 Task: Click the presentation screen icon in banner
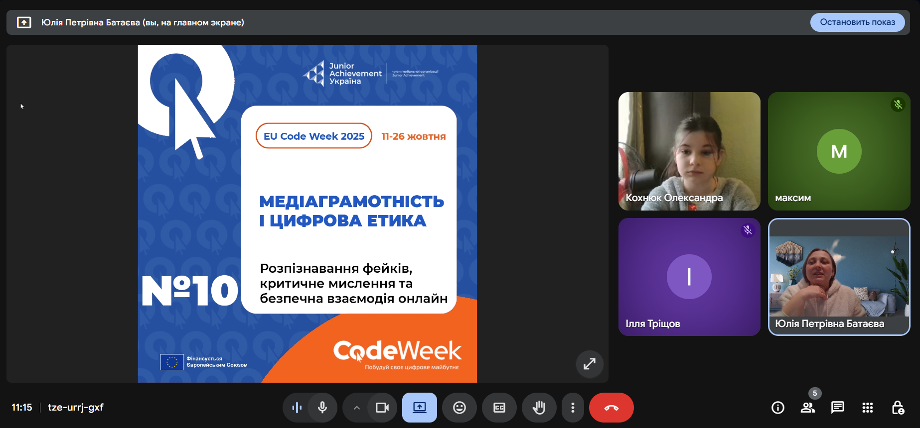click(x=24, y=22)
